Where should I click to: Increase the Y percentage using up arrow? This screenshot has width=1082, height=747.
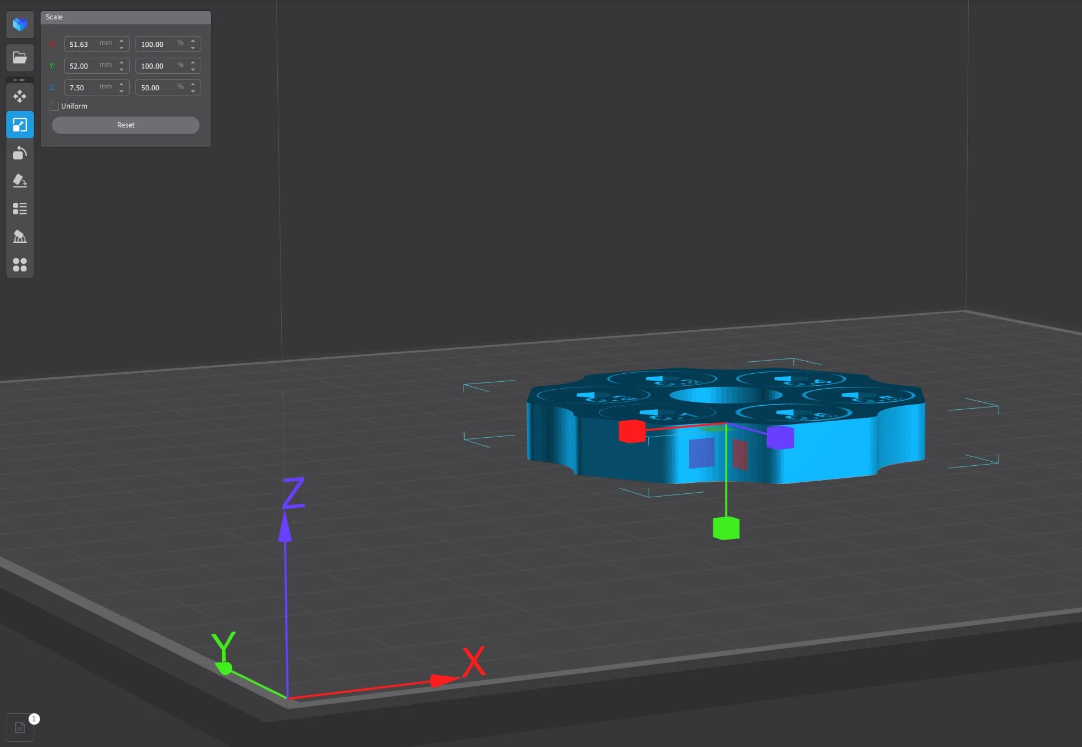[193, 62]
